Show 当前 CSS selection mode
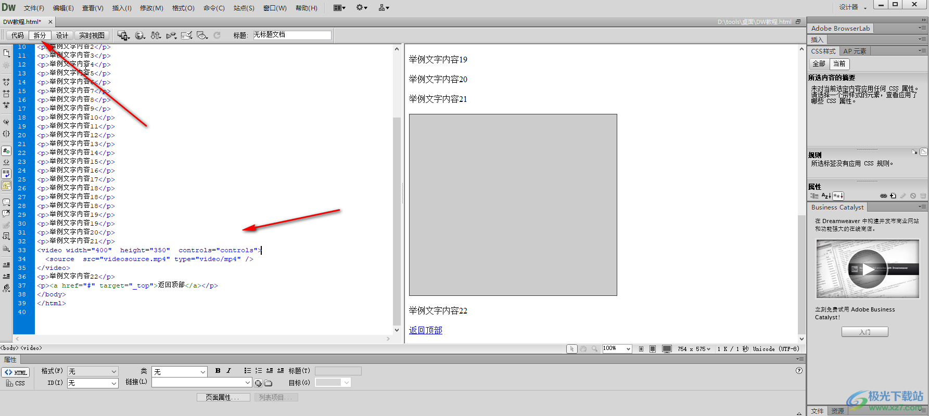The width and height of the screenshot is (929, 416). (x=839, y=63)
